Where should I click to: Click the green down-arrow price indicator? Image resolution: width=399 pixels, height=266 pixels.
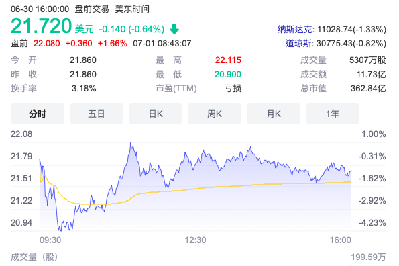point(174,29)
